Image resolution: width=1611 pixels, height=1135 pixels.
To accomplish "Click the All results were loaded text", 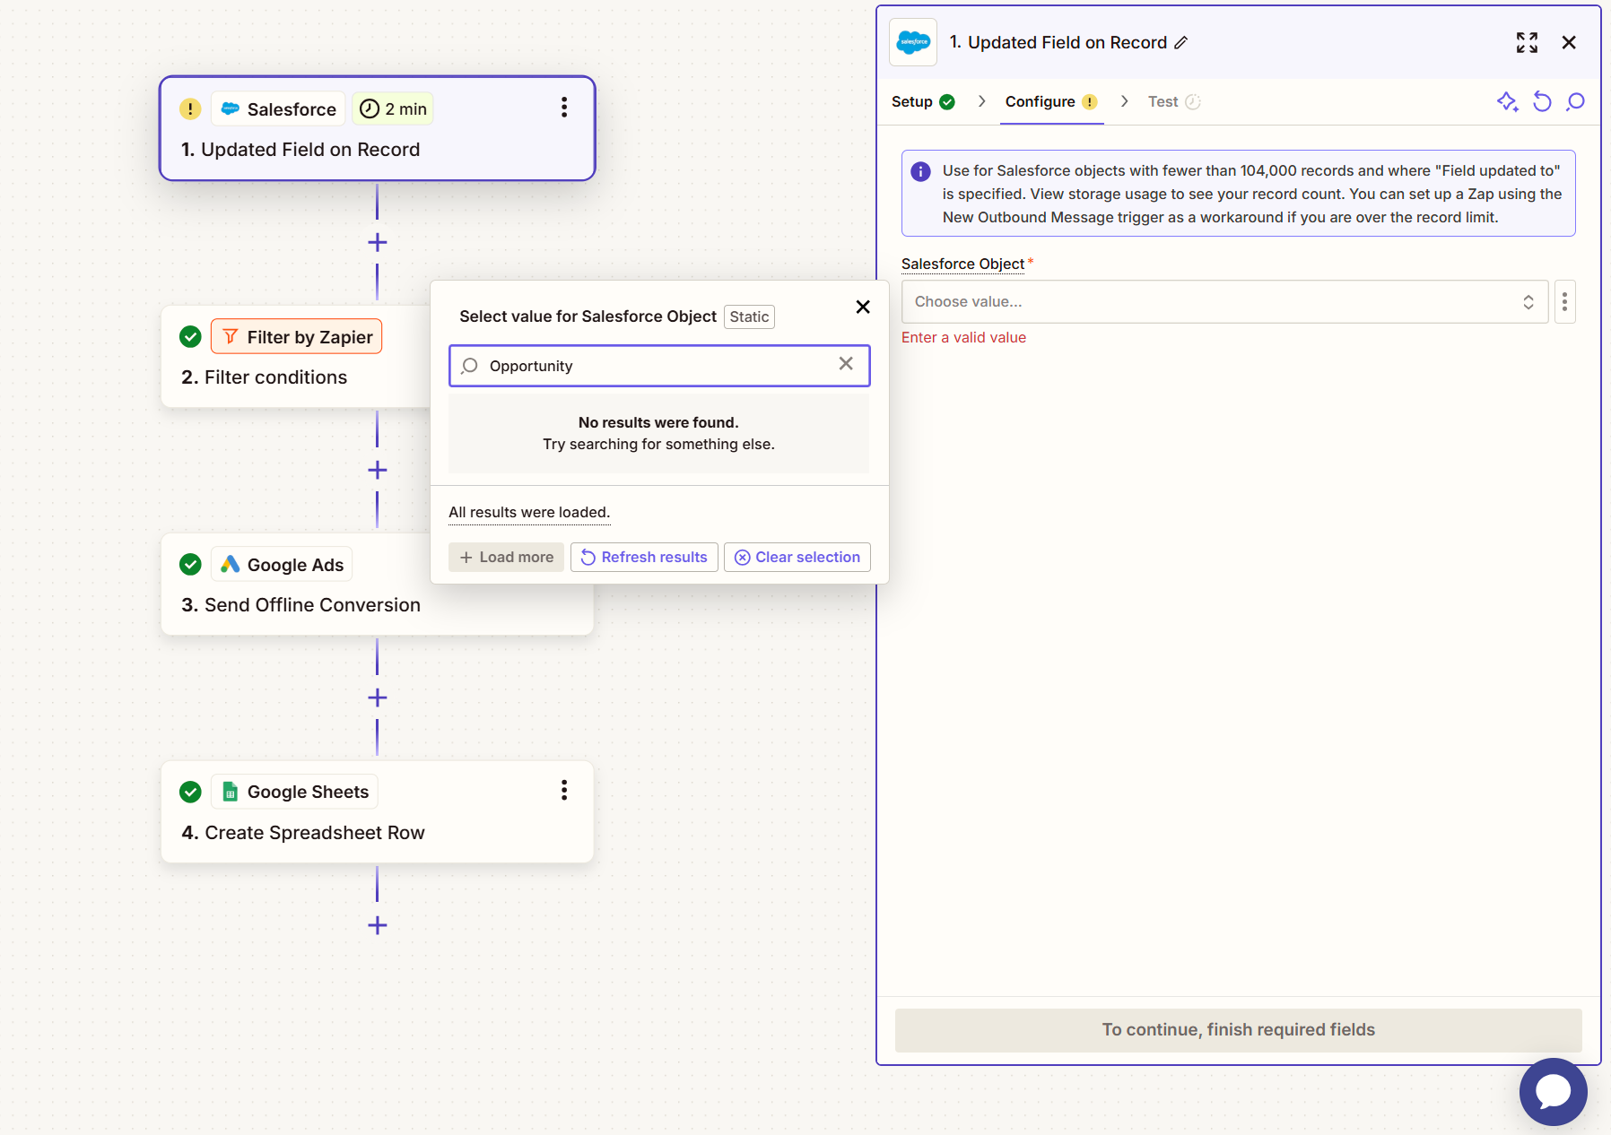I will (529, 512).
